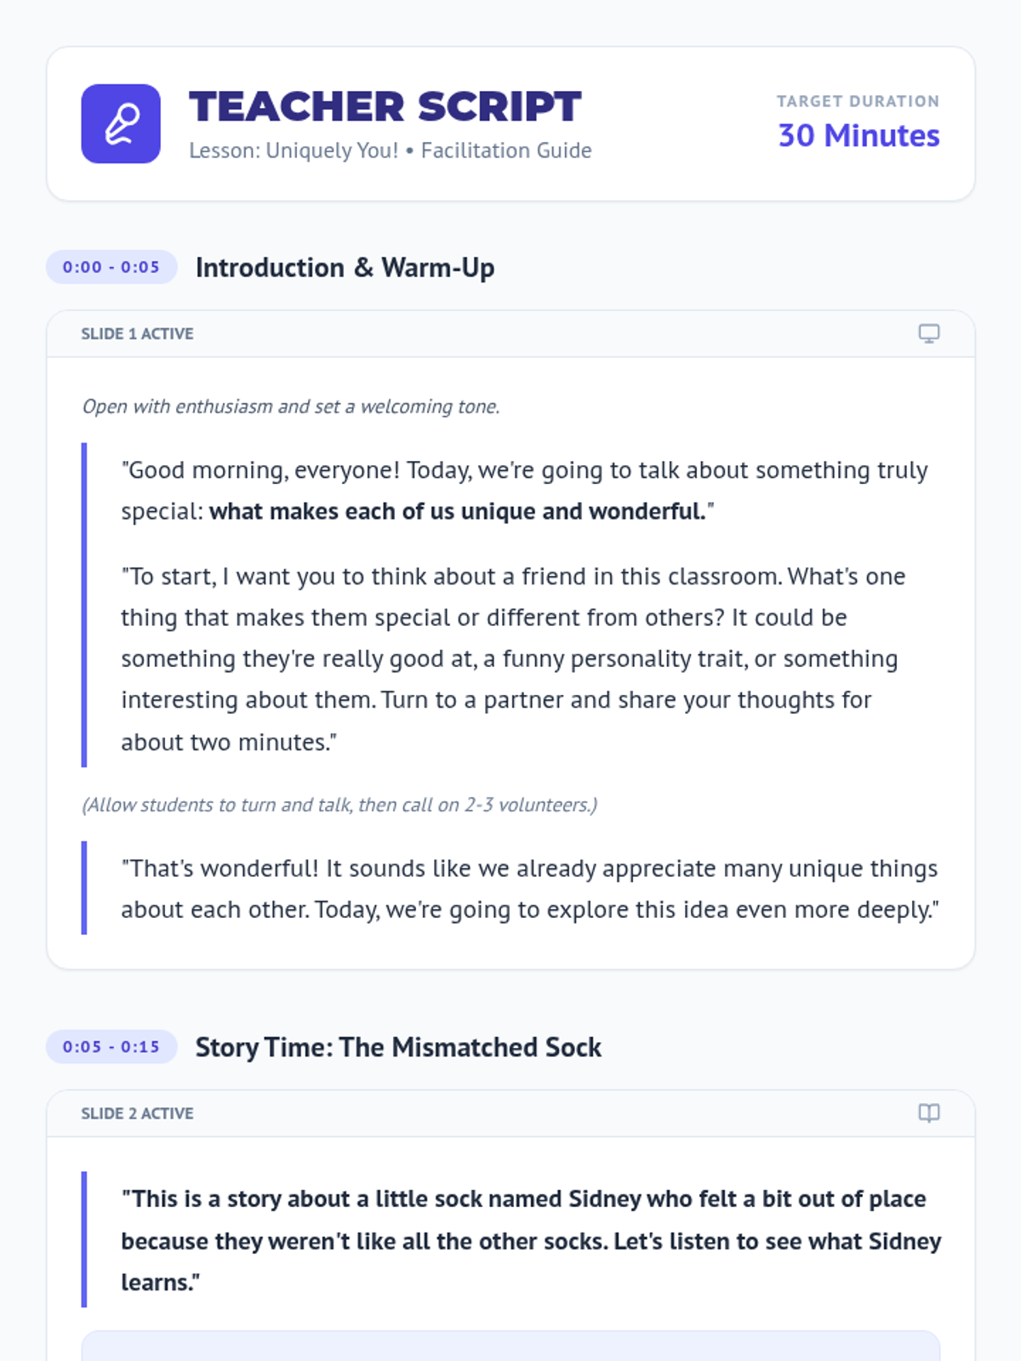
Task: Select the Story Time: The Mismatched Sock heading
Action: [398, 1047]
